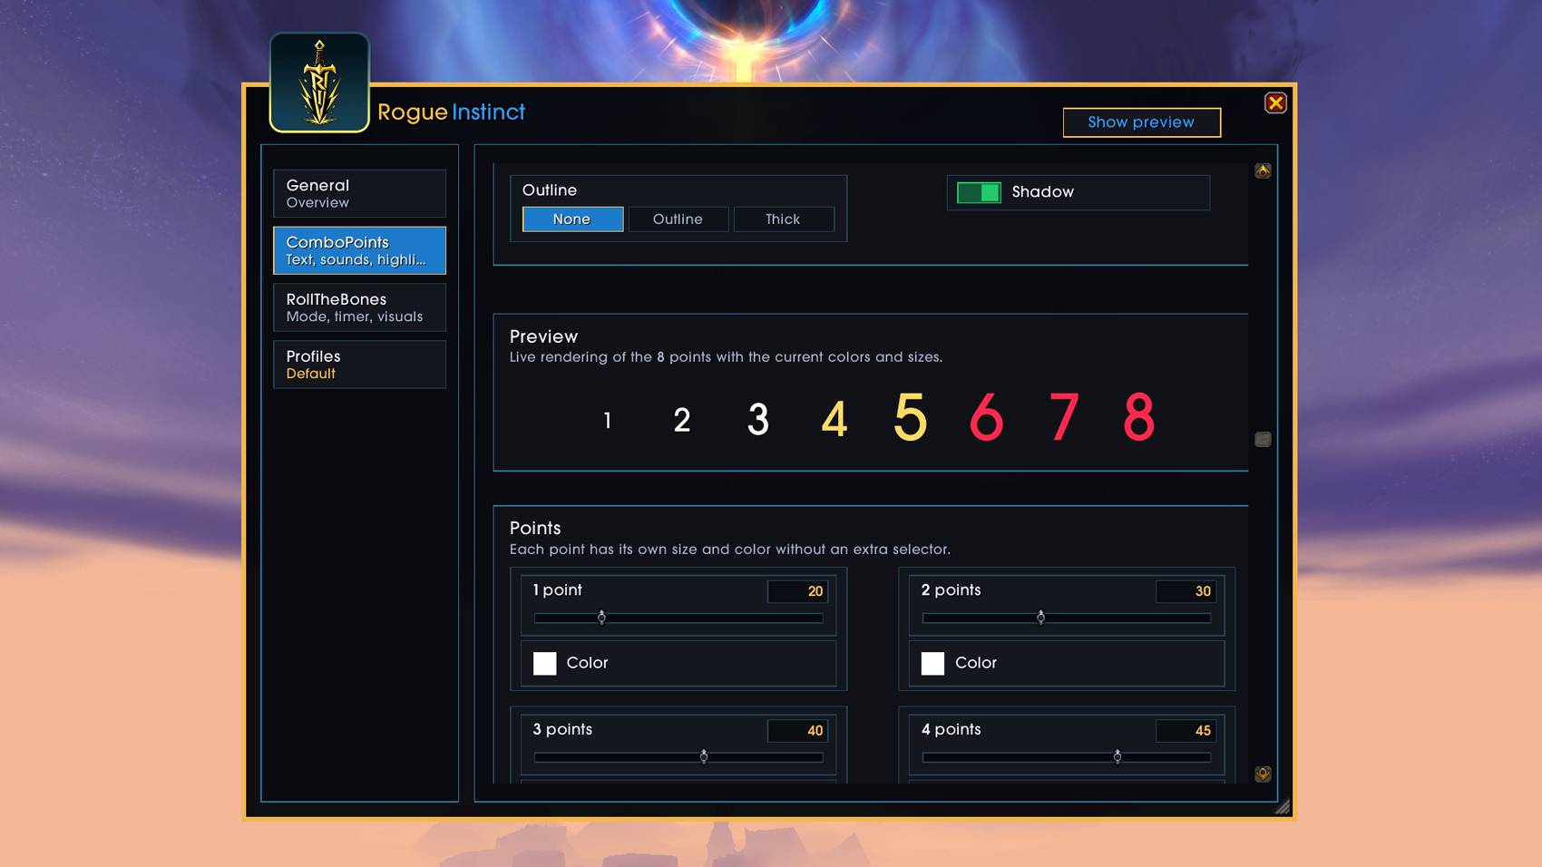Click the Points section heading
1542x867 pixels.
pyautogui.click(x=535, y=528)
